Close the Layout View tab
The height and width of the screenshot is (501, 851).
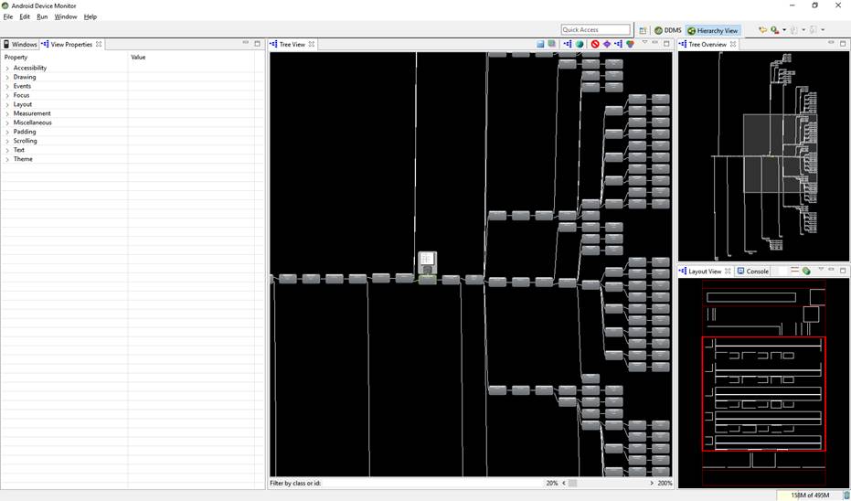pyautogui.click(x=728, y=271)
